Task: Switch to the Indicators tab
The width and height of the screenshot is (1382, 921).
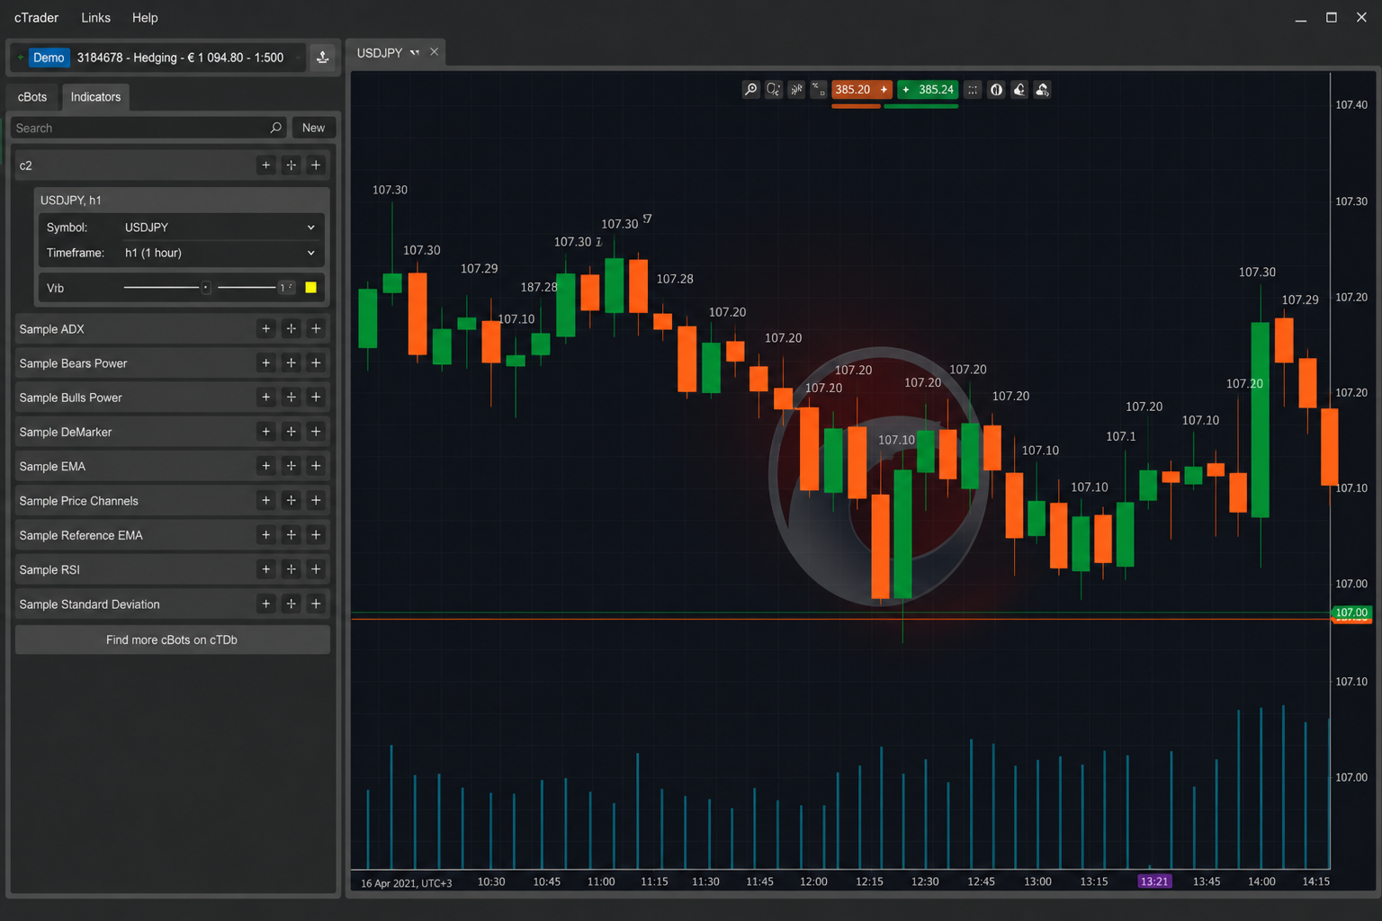Action: click(95, 97)
